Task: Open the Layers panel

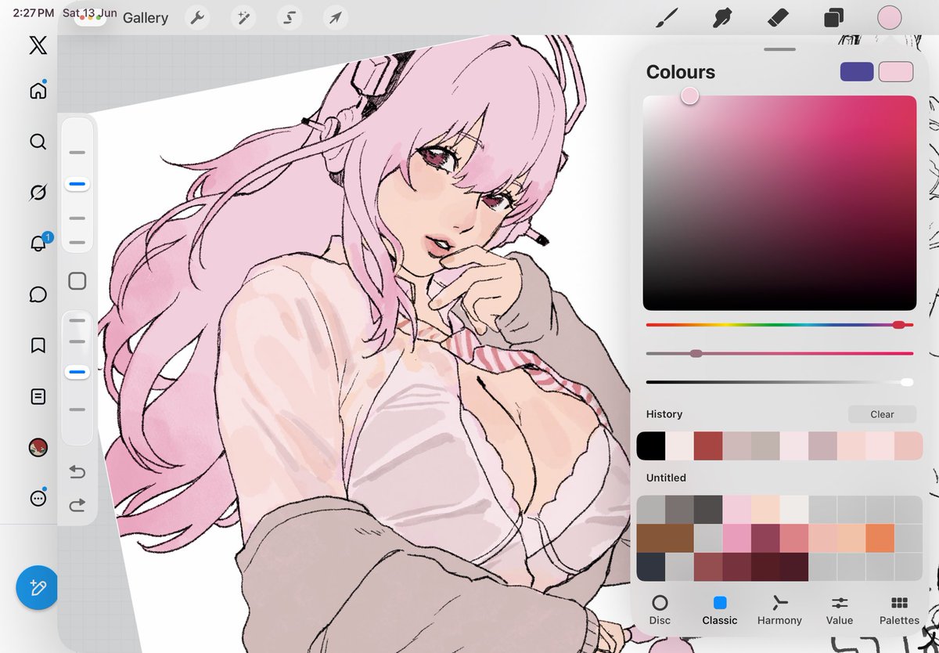Action: (x=833, y=18)
